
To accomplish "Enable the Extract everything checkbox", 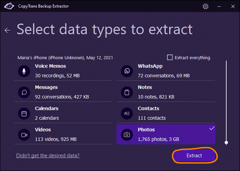I will 170,57.
